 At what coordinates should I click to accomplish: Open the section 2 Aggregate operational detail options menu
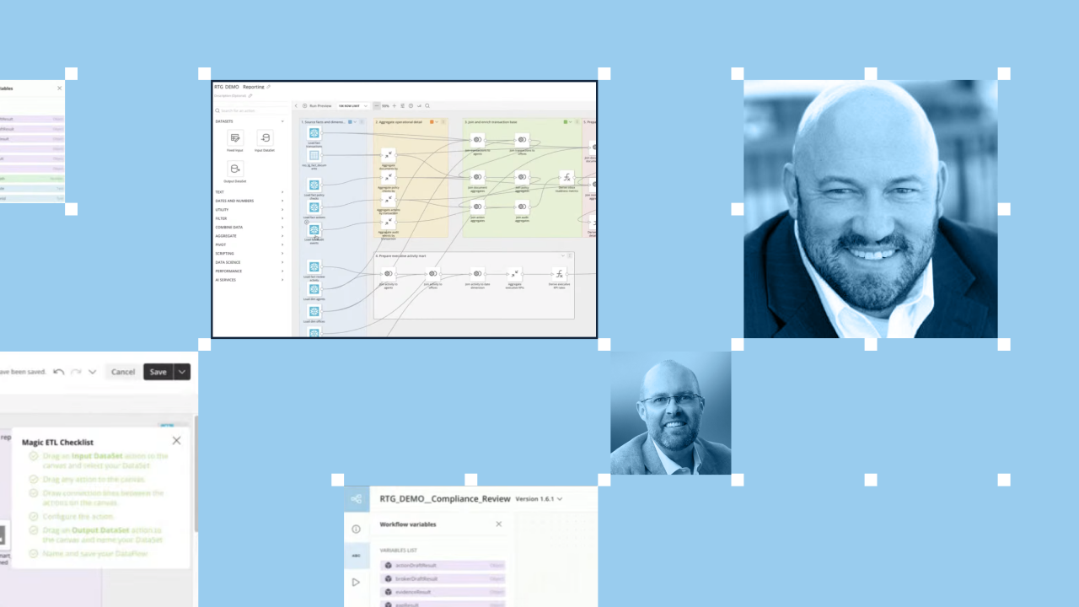(443, 121)
